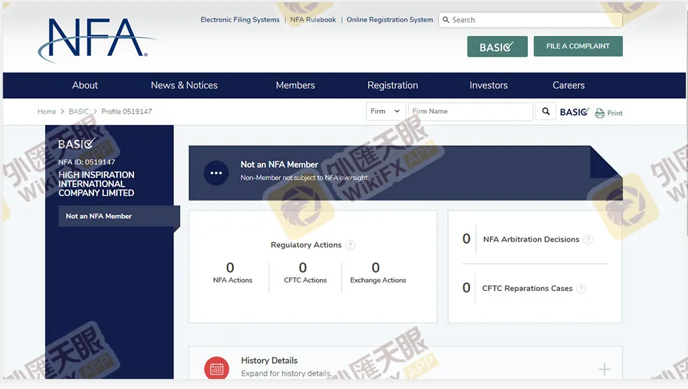Click the Firm Name input field
Screen dimensions: 688x389
coord(471,111)
